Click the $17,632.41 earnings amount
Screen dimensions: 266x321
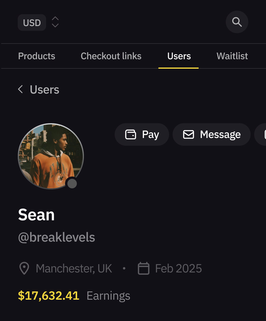[x=49, y=296]
